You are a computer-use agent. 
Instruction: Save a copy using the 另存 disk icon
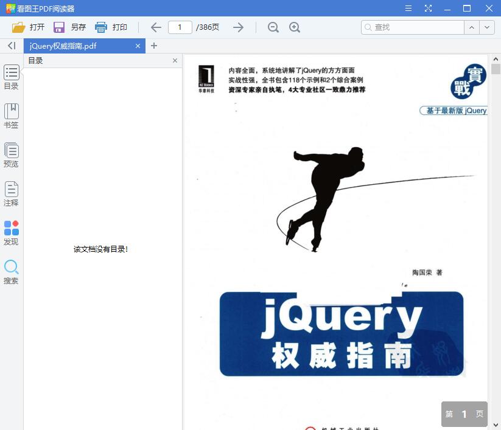59,27
